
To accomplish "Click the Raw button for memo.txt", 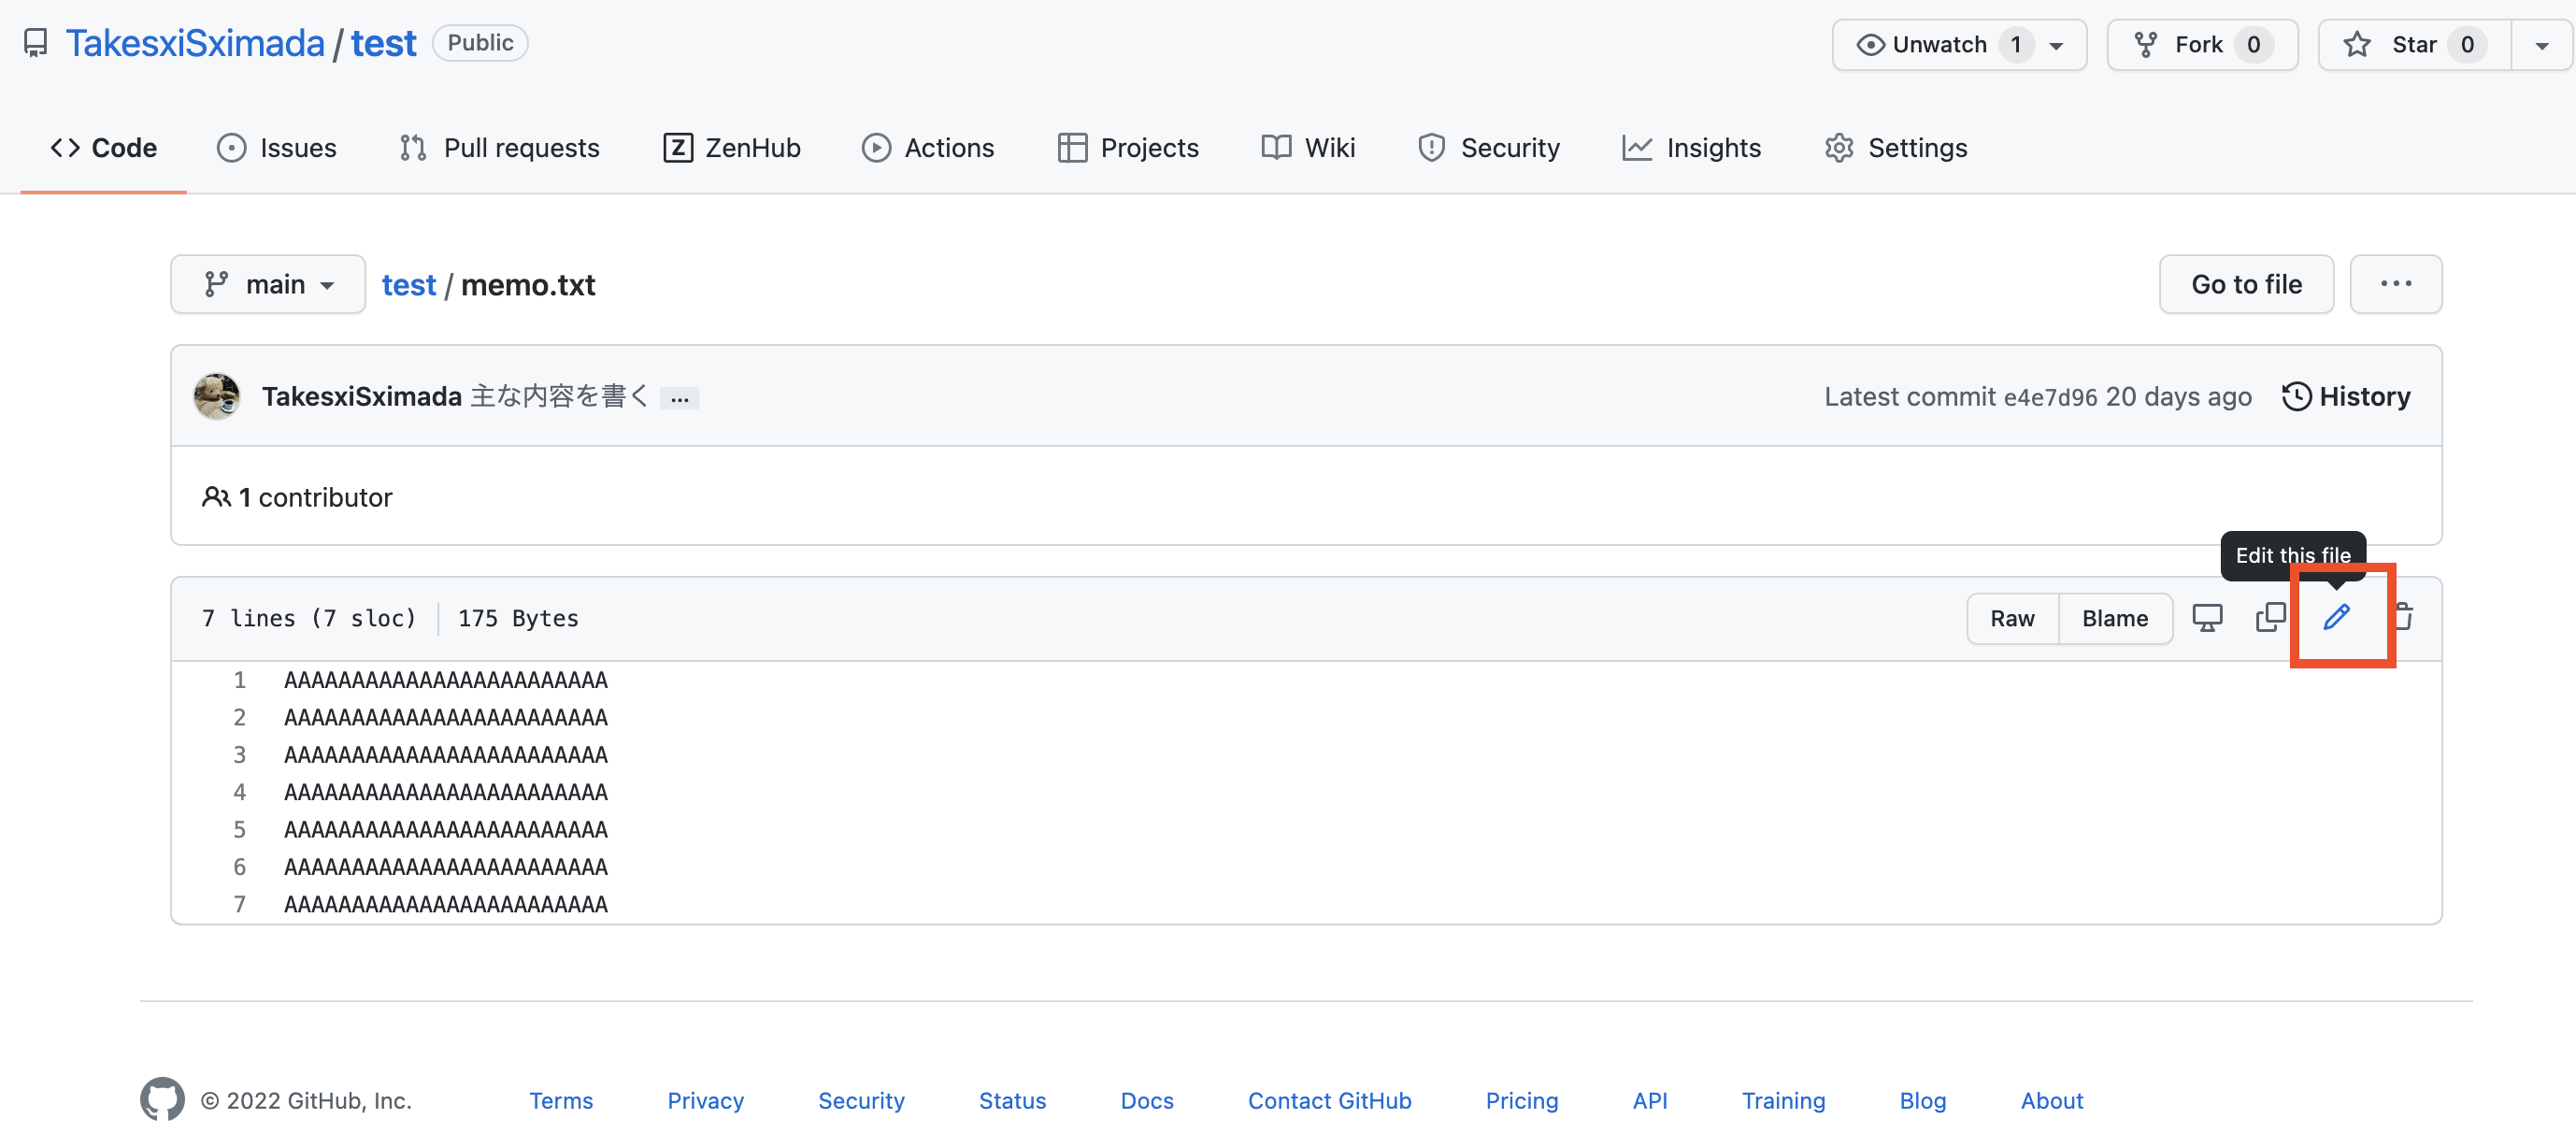I will click(2011, 616).
